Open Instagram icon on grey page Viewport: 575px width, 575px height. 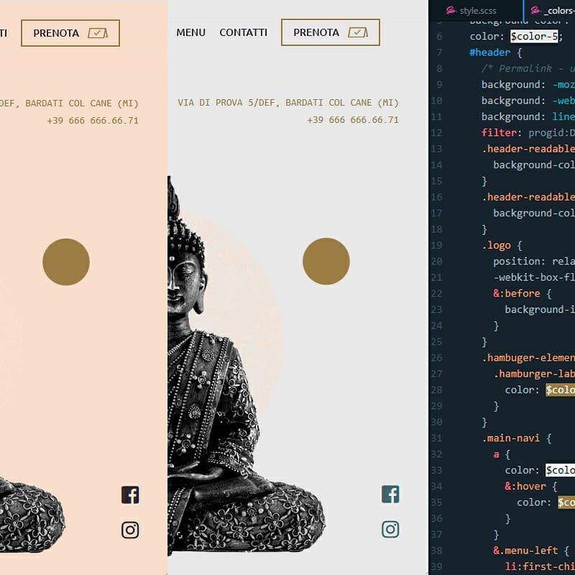pos(390,529)
